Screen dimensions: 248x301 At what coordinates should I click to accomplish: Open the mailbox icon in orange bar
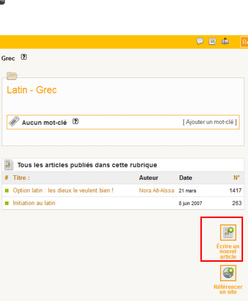click(225, 41)
